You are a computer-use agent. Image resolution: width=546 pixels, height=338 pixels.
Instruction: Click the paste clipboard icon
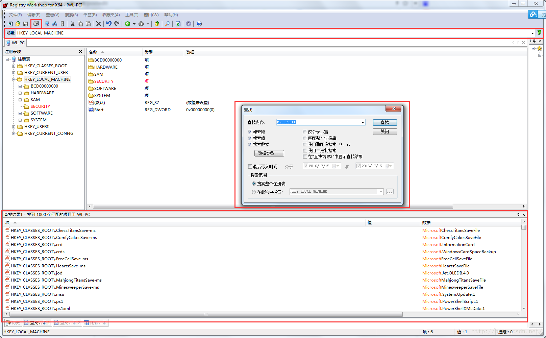tap(88, 24)
